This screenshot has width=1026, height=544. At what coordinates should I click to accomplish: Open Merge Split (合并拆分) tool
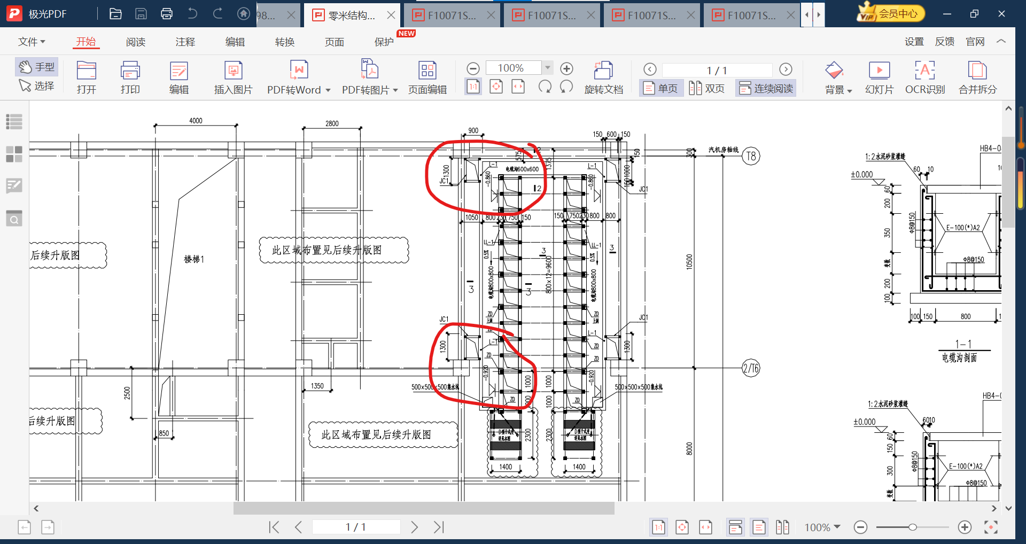(x=977, y=77)
